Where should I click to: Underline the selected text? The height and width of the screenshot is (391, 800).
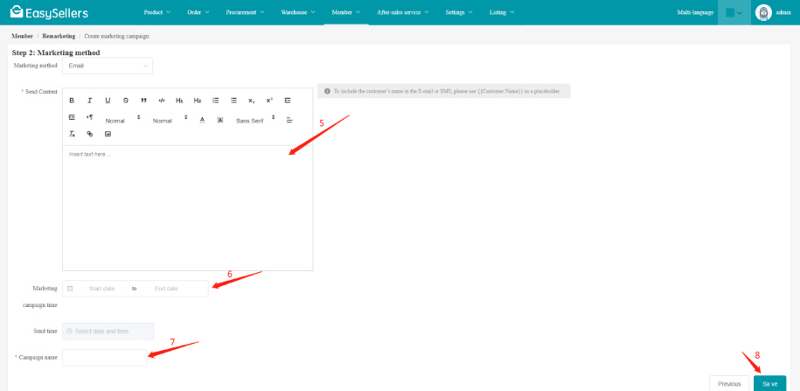tap(108, 101)
